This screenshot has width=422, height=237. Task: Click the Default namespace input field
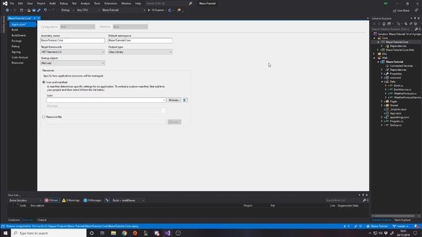[x=140, y=40]
